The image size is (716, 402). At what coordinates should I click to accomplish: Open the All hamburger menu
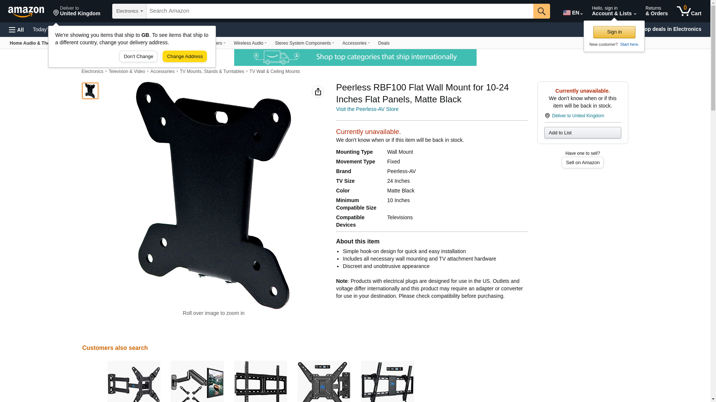tap(16, 30)
